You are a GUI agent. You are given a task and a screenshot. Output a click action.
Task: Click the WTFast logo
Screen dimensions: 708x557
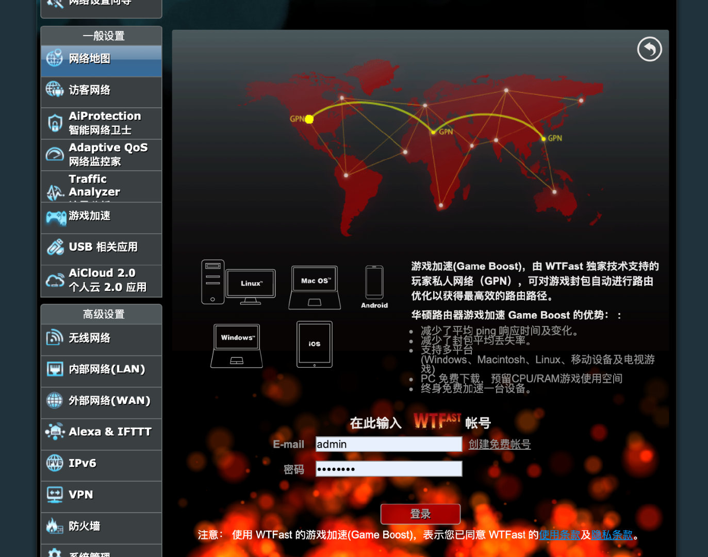[x=437, y=421]
